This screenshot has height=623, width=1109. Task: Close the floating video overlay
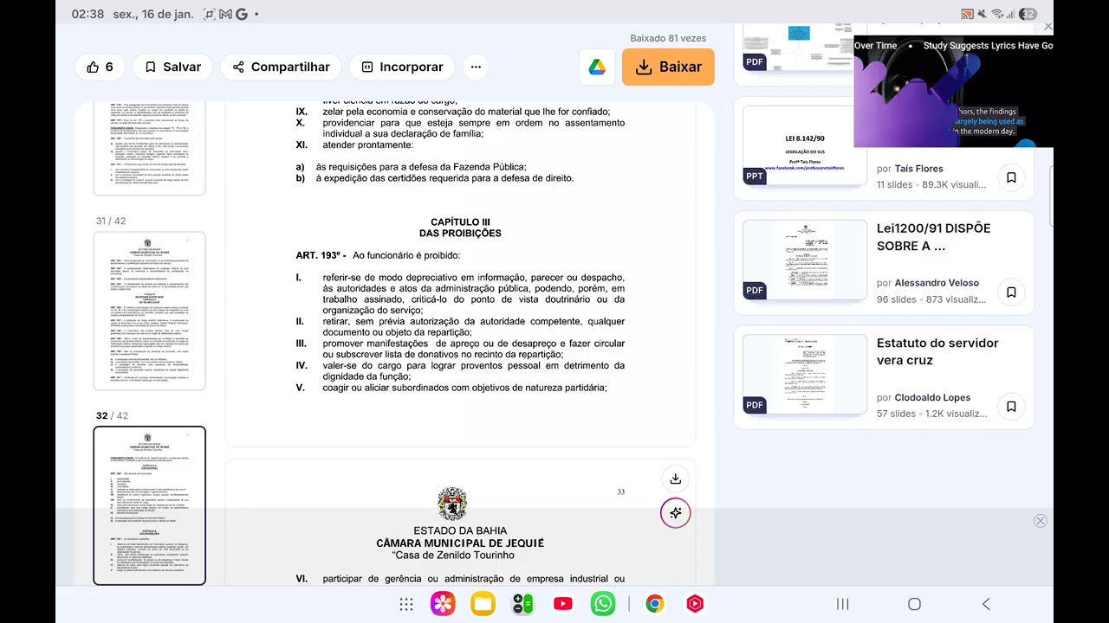(x=1047, y=27)
